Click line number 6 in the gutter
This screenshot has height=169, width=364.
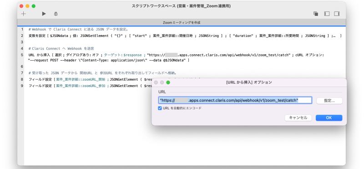pyautogui.click(x=22, y=67)
